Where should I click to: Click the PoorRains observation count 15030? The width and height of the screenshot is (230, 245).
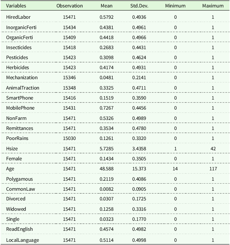click(x=69, y=138)
